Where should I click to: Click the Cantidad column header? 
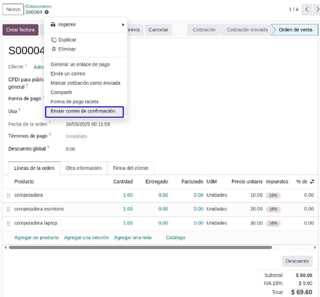click(x=123, y=182)
